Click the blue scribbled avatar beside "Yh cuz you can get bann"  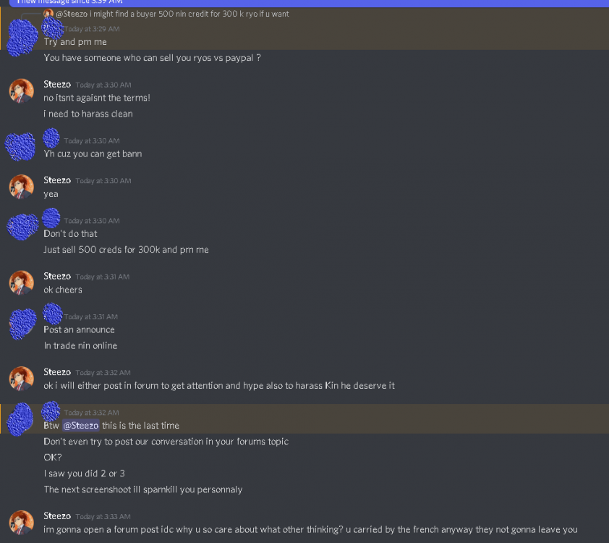[20, 147]
